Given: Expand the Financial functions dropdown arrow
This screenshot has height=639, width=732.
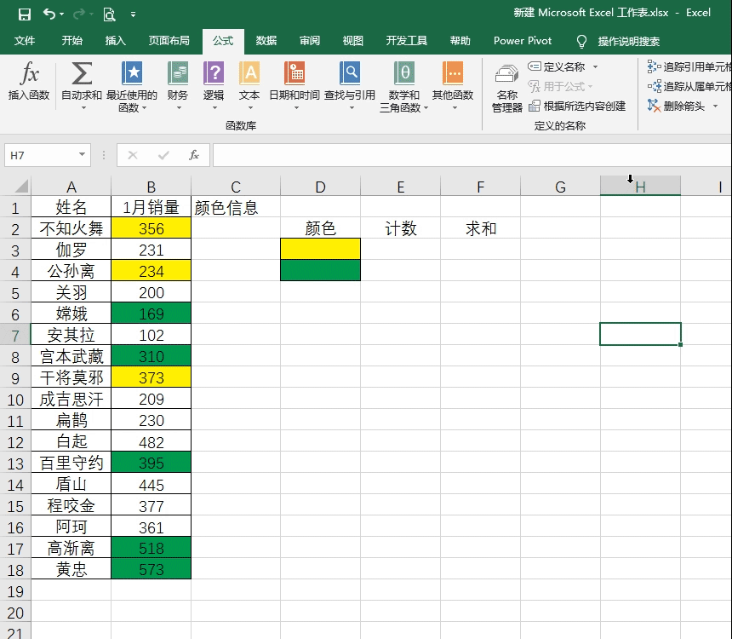Looking at the screenshot, I should (x=179, y=108).
